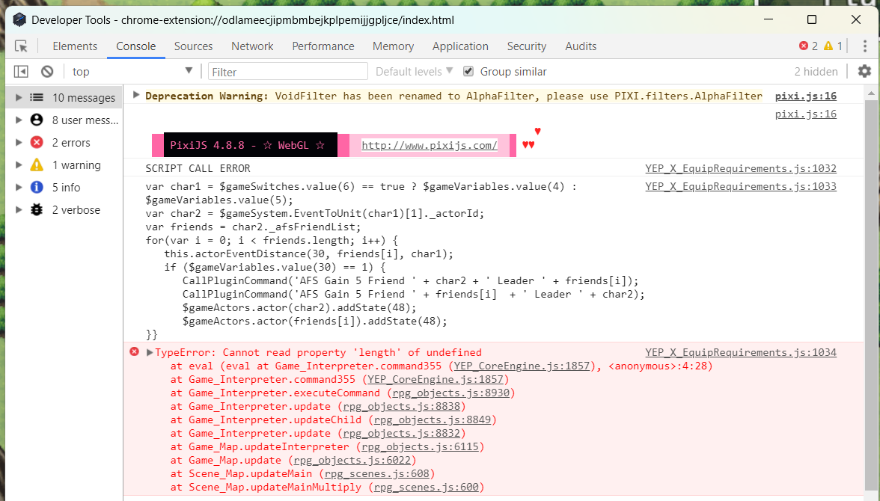Open YEP_X_EquipRequirements.js:1032 source link
The width and height of the screenshot is (880, 501).
click(x=741, y=168)
